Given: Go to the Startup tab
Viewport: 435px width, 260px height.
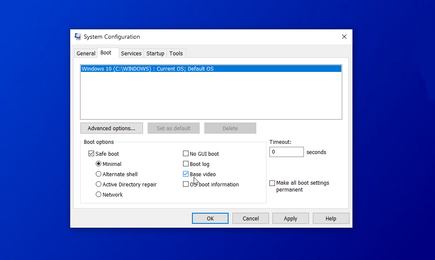Looking at the screenshot, I should tap(155, 53).
